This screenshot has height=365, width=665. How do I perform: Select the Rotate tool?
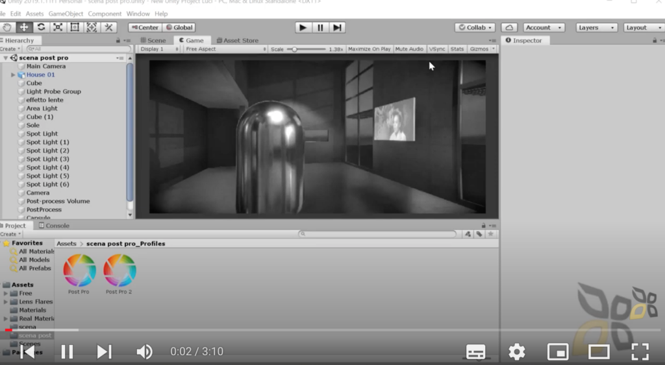pos(41,27)
